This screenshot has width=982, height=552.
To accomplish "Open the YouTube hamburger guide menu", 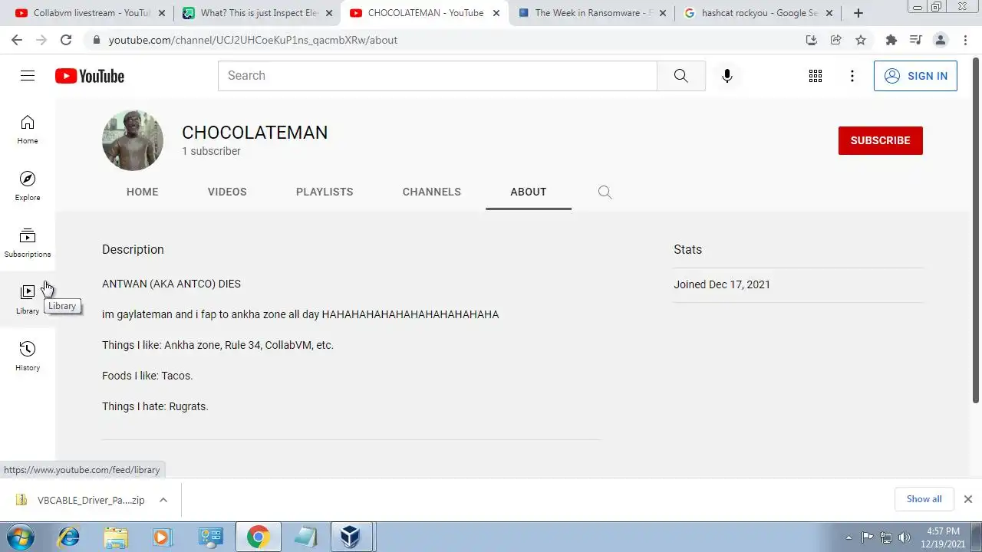I will (28, 76).
